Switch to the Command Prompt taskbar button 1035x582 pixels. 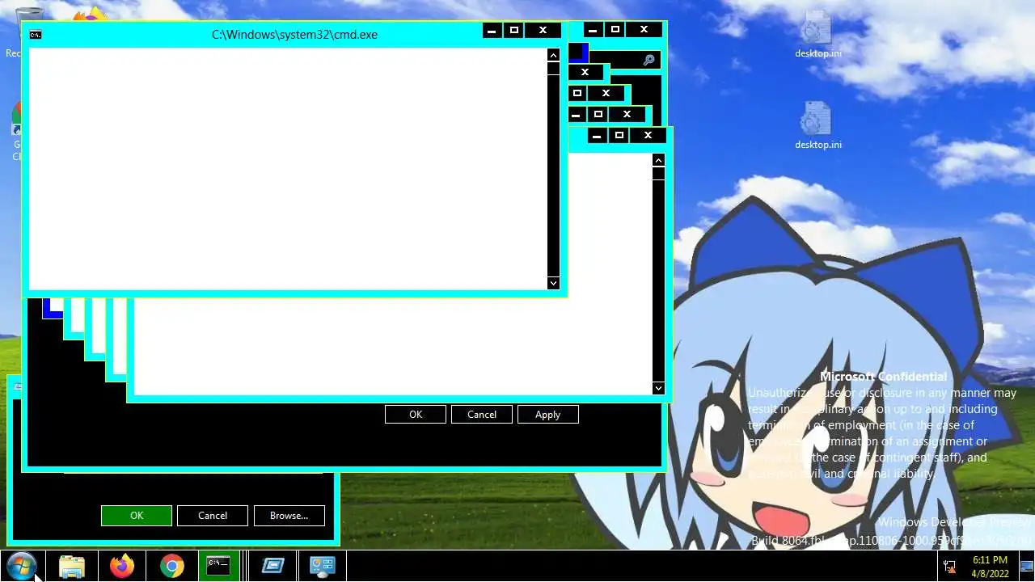(218, 566)
